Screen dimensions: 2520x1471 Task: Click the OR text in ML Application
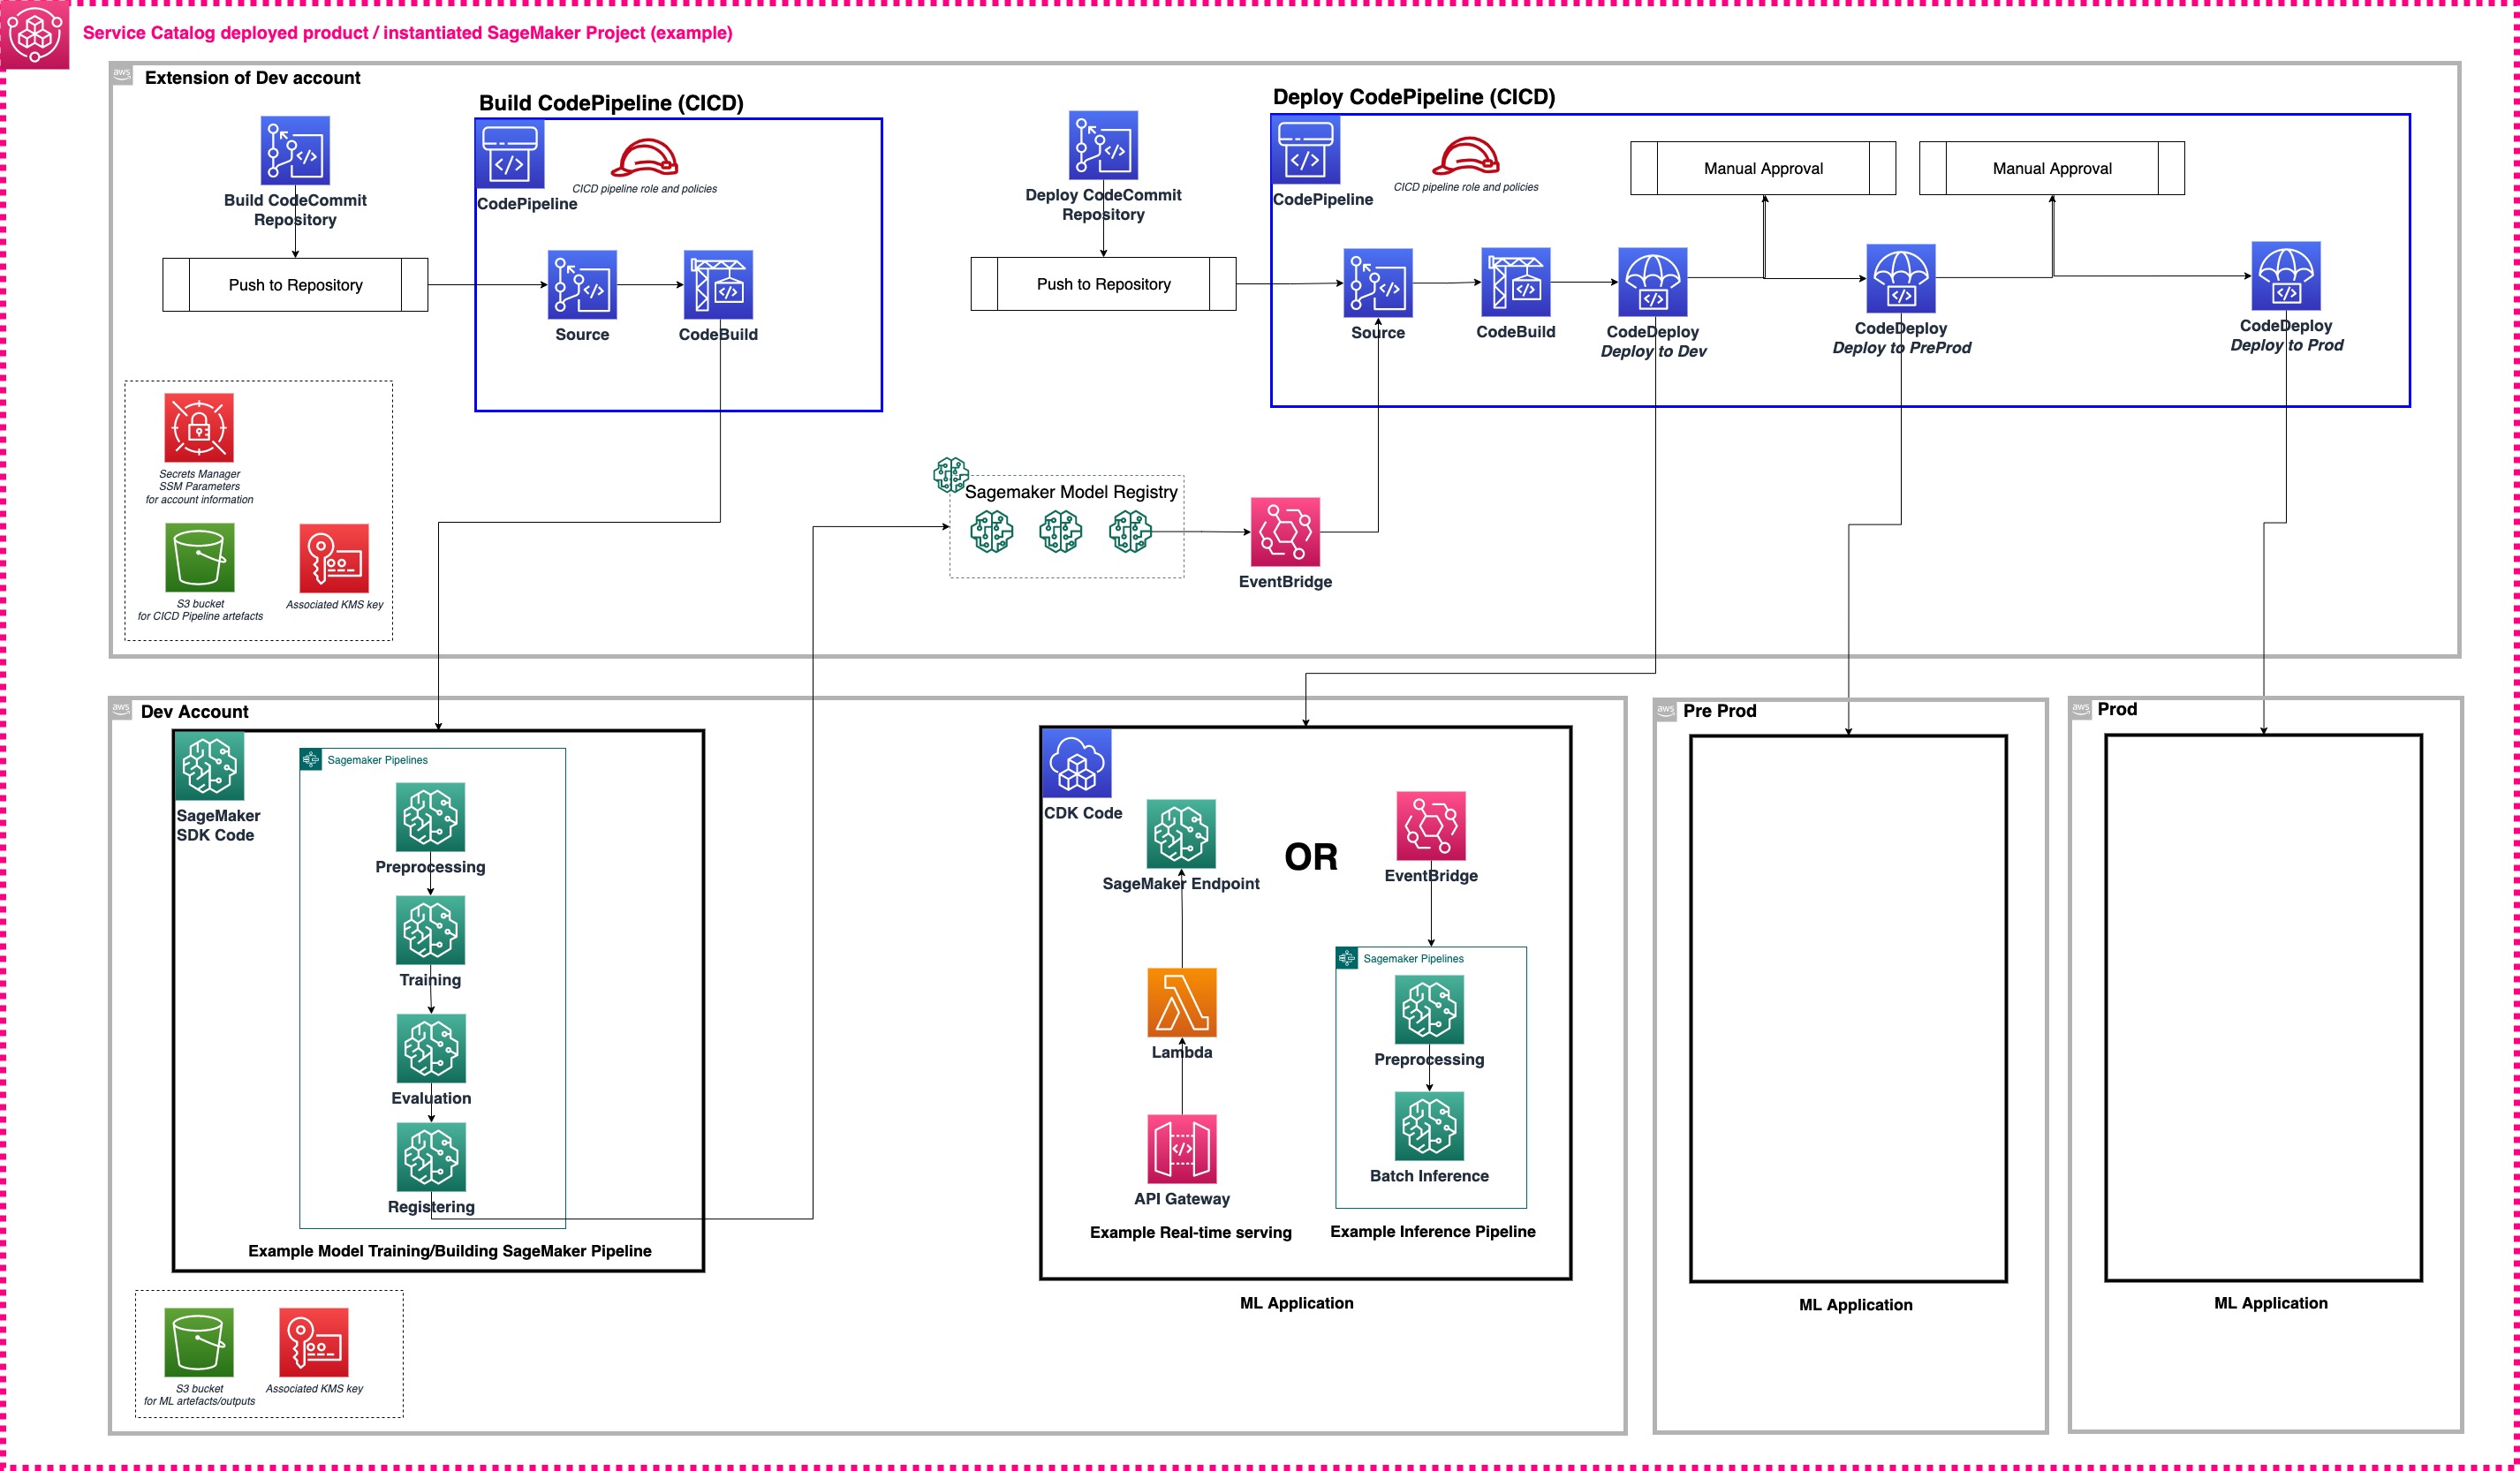(1311, 856)
